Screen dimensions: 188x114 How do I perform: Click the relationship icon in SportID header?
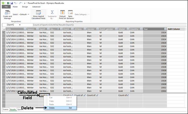58,29
